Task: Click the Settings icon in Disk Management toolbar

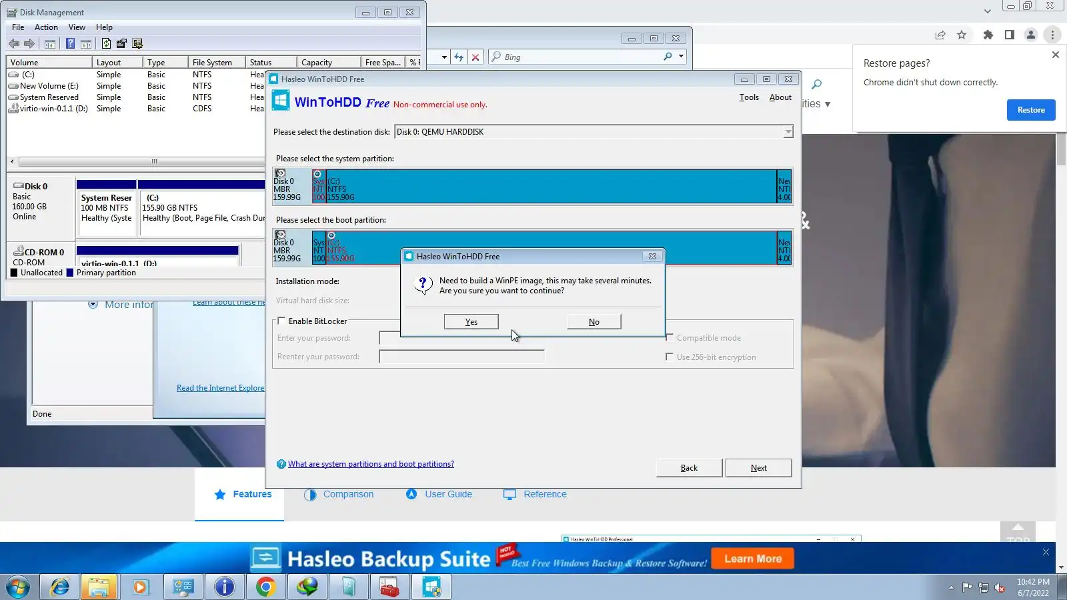Action: [137, 44]
